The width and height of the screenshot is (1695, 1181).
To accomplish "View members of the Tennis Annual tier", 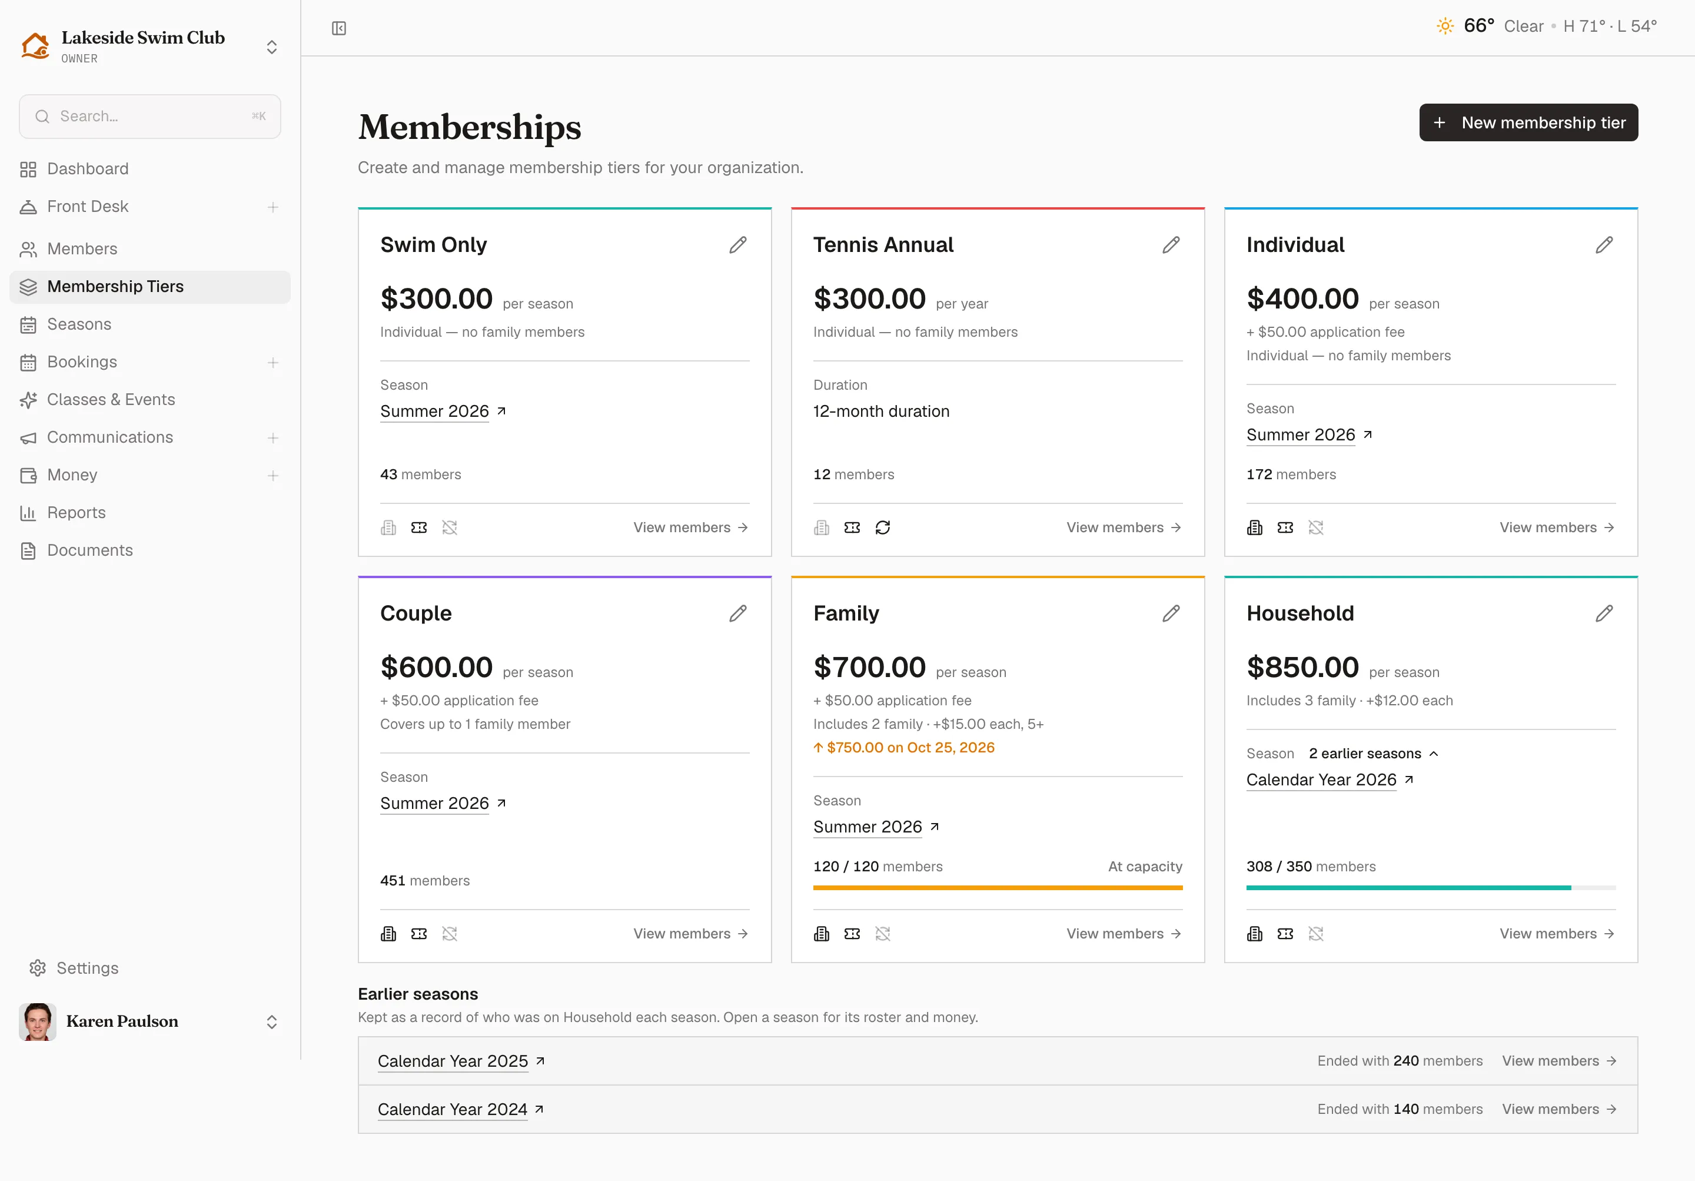I will tap(1124, 528).
